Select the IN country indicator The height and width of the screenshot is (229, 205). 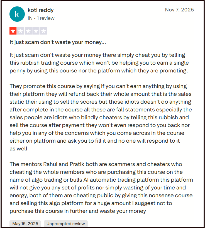coord(30,18)
